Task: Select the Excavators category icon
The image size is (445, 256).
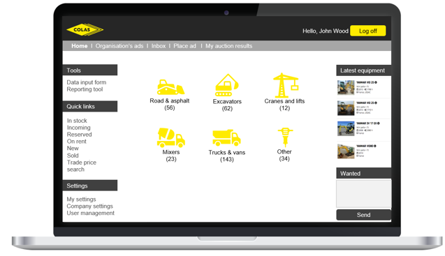Action: click(x=227, y=85)
